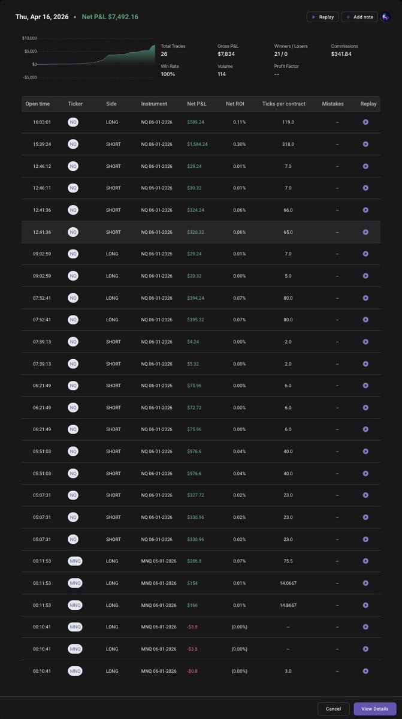Viewport: 402px width, 719px height.
Task: Select the 0.30% Net ROI cell
Action: 239,144
